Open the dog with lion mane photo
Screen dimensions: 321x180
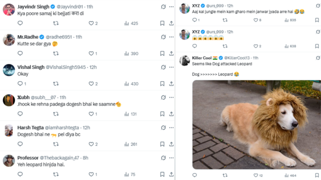pyautogui.click(x=257, y=125)
